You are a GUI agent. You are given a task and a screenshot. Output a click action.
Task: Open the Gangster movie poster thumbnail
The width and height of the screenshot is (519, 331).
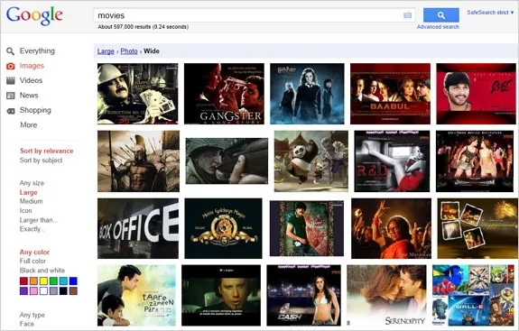click(x=224, y=94)
